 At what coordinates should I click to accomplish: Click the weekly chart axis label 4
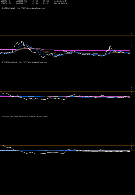tap(131, 90)
